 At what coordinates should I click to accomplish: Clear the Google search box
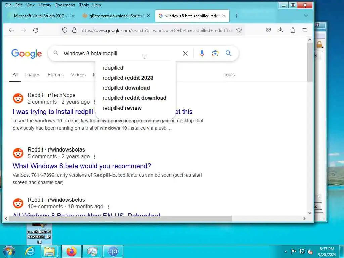[x=185, y=53]
